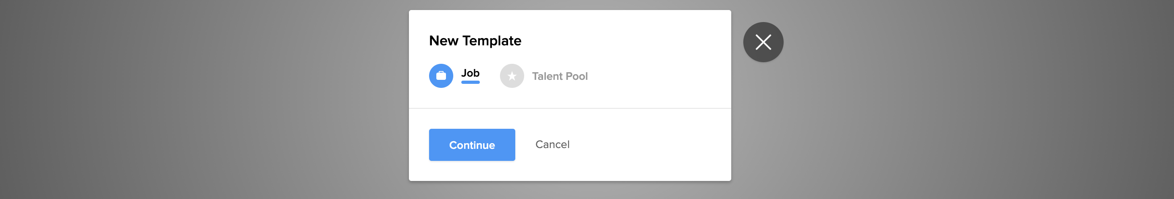Dismiss the modal using the round X button

pos(763,42)
